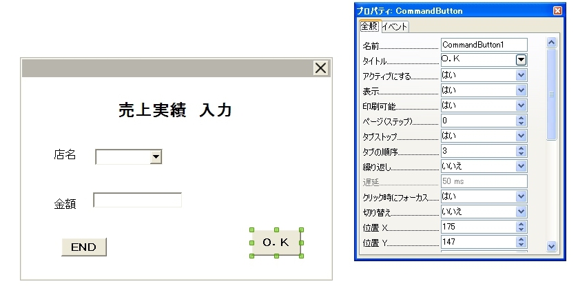The height and width of the screenshot is (286, 578).
Task: Select the 全般 tab
Action: pos(369,27)
